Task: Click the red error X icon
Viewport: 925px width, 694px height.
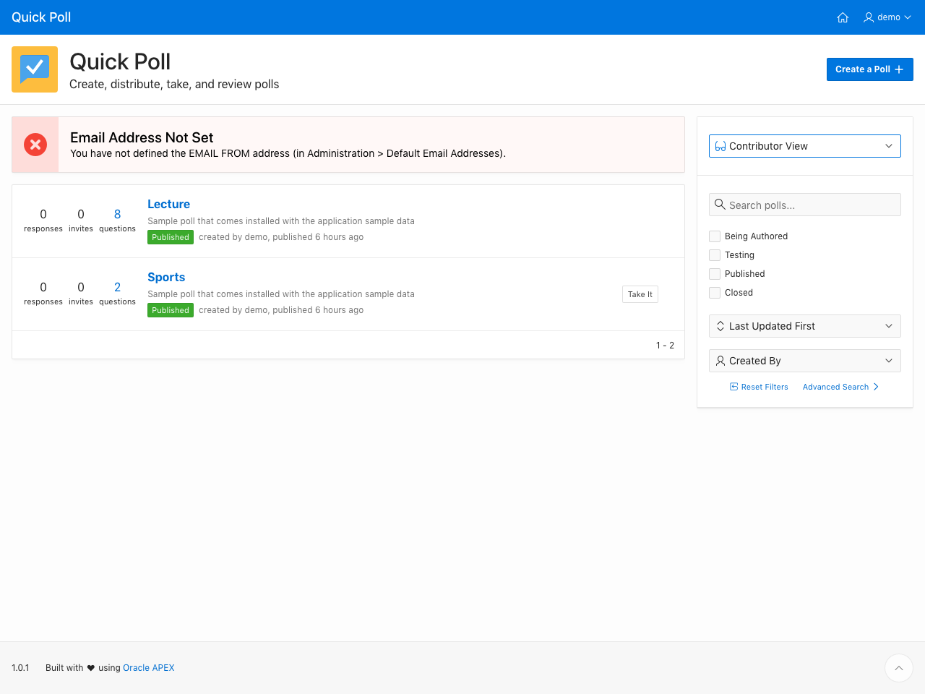Action: (x=35, y=145)
